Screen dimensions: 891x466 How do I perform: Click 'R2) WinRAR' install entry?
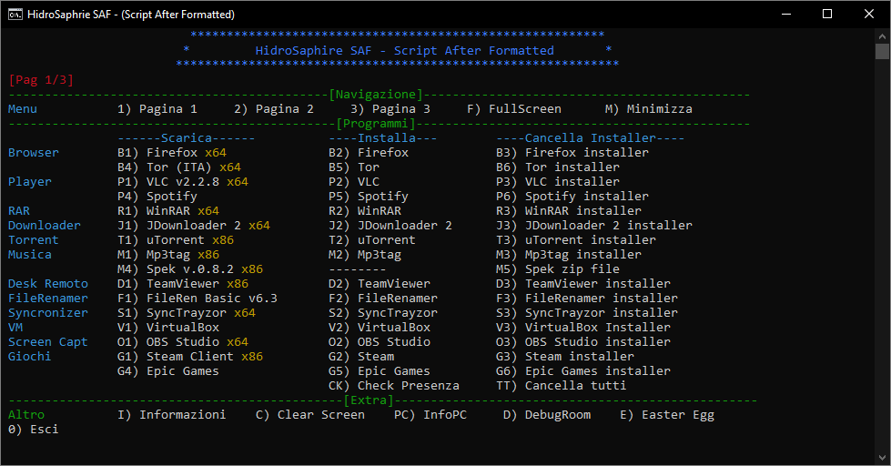(365, 211)
